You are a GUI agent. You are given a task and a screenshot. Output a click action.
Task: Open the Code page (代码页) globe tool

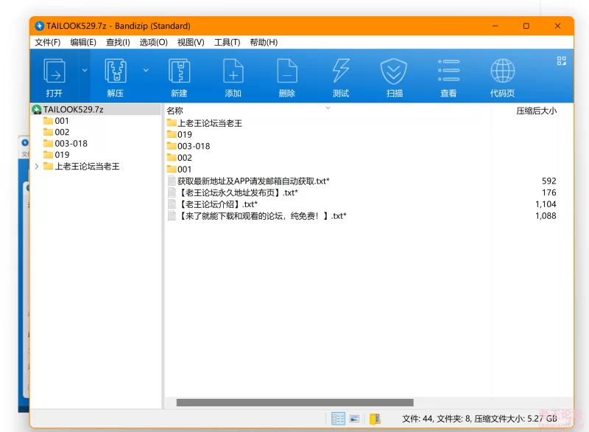[503, 71]
